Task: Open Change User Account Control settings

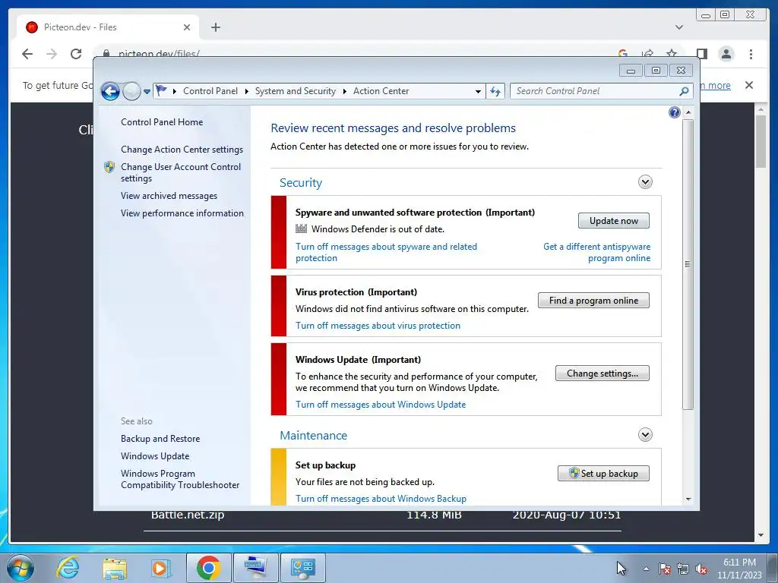Action: tap(181, 172)
